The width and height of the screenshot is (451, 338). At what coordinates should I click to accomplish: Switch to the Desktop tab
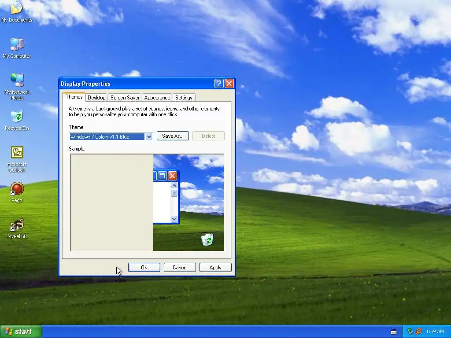(x=96, y=98)
